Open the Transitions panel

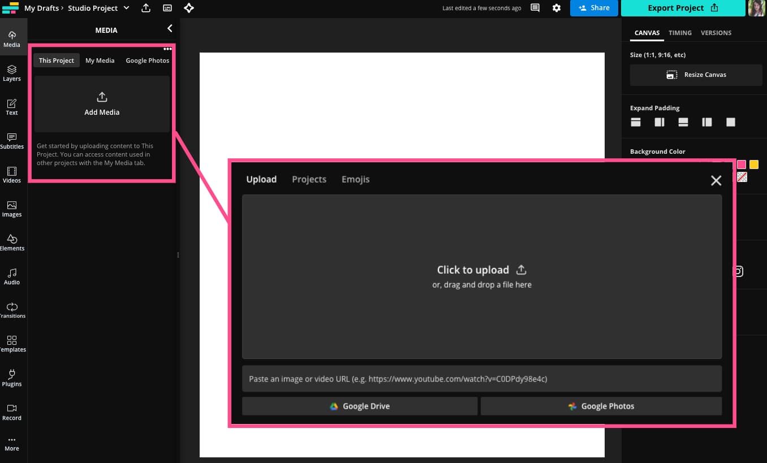[x=12, y=310]
